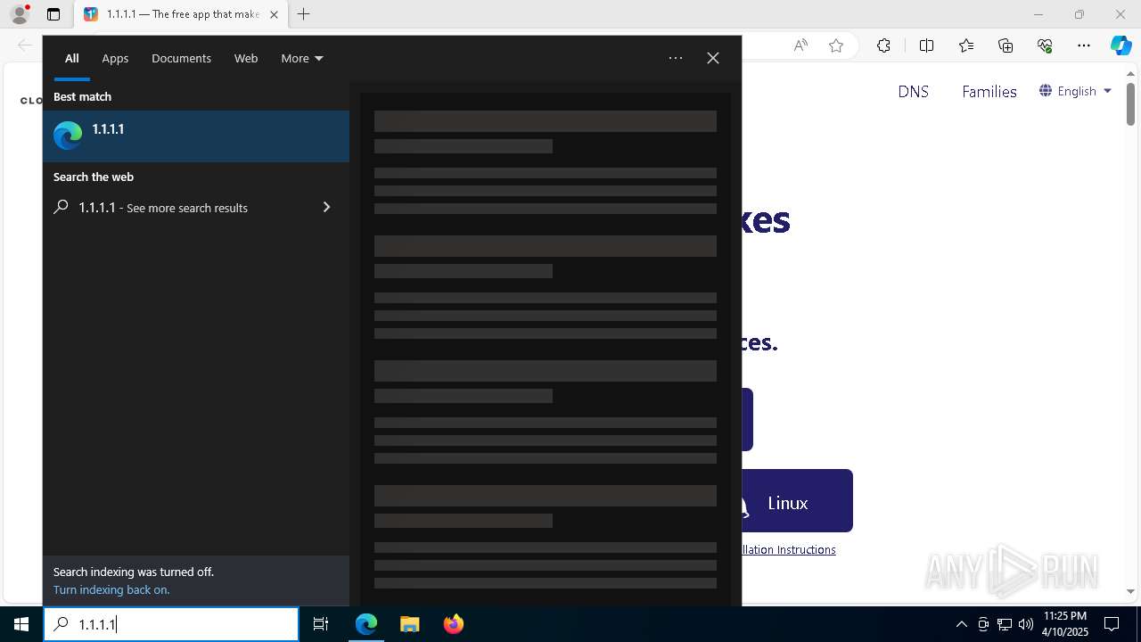Switch to the Web search filter
The image size is (1141, 642).
[x=246, y=58]
